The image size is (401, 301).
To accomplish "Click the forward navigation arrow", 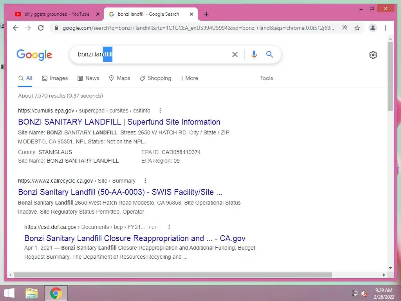I will (x=28, y=28).
